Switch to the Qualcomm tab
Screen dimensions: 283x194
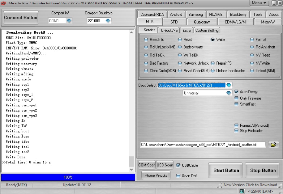pyautogui.click(x=202, y=22)
